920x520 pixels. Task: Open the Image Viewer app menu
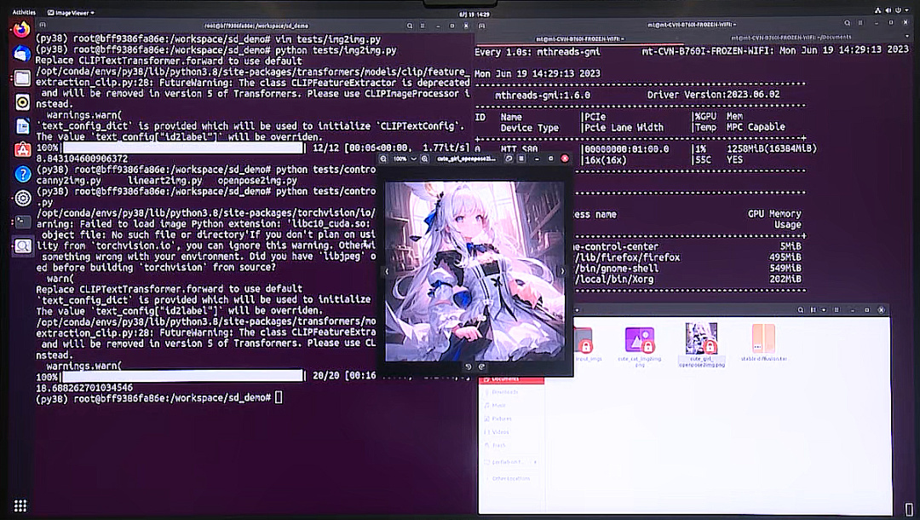pos(71,12)
